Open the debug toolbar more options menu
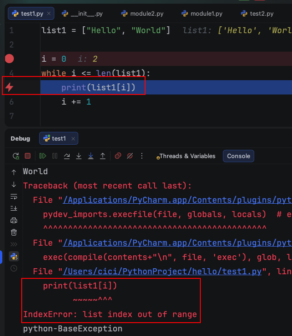292x336 pixels. click(x=142, y=156)
